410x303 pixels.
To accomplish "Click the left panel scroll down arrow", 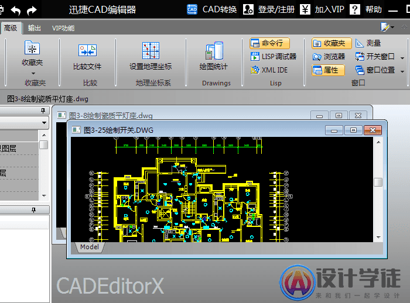I will (x=44, y=195).
